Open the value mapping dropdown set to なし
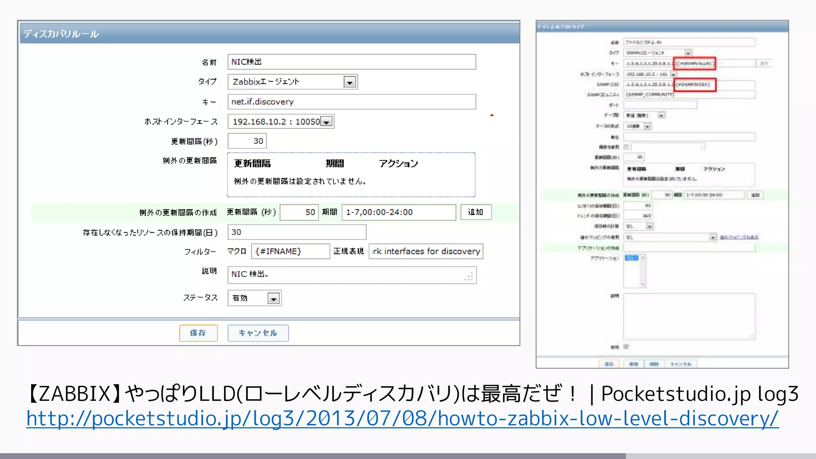 pyautogui.click(x=670, y=237)
